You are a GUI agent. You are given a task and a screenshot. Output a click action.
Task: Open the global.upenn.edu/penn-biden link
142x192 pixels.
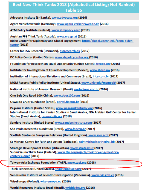coord(108,41)
